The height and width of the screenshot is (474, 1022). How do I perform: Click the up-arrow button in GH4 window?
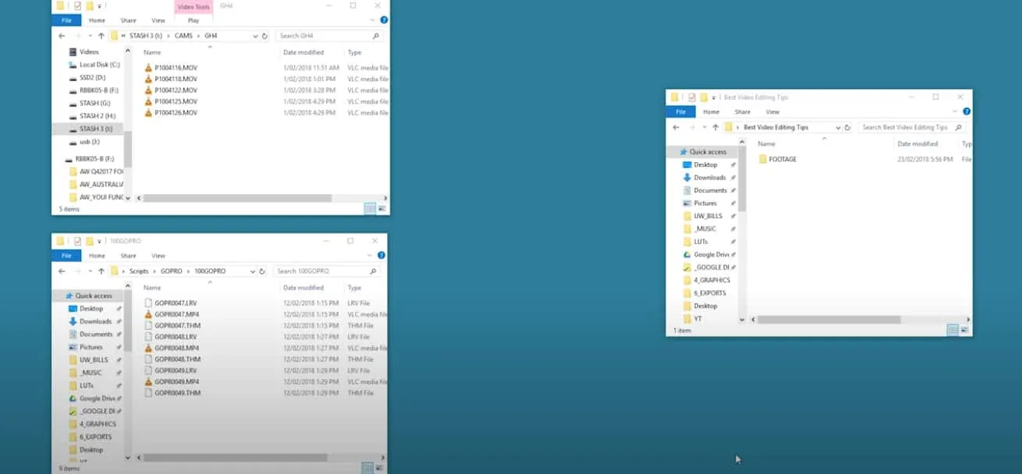coord(101,36)
